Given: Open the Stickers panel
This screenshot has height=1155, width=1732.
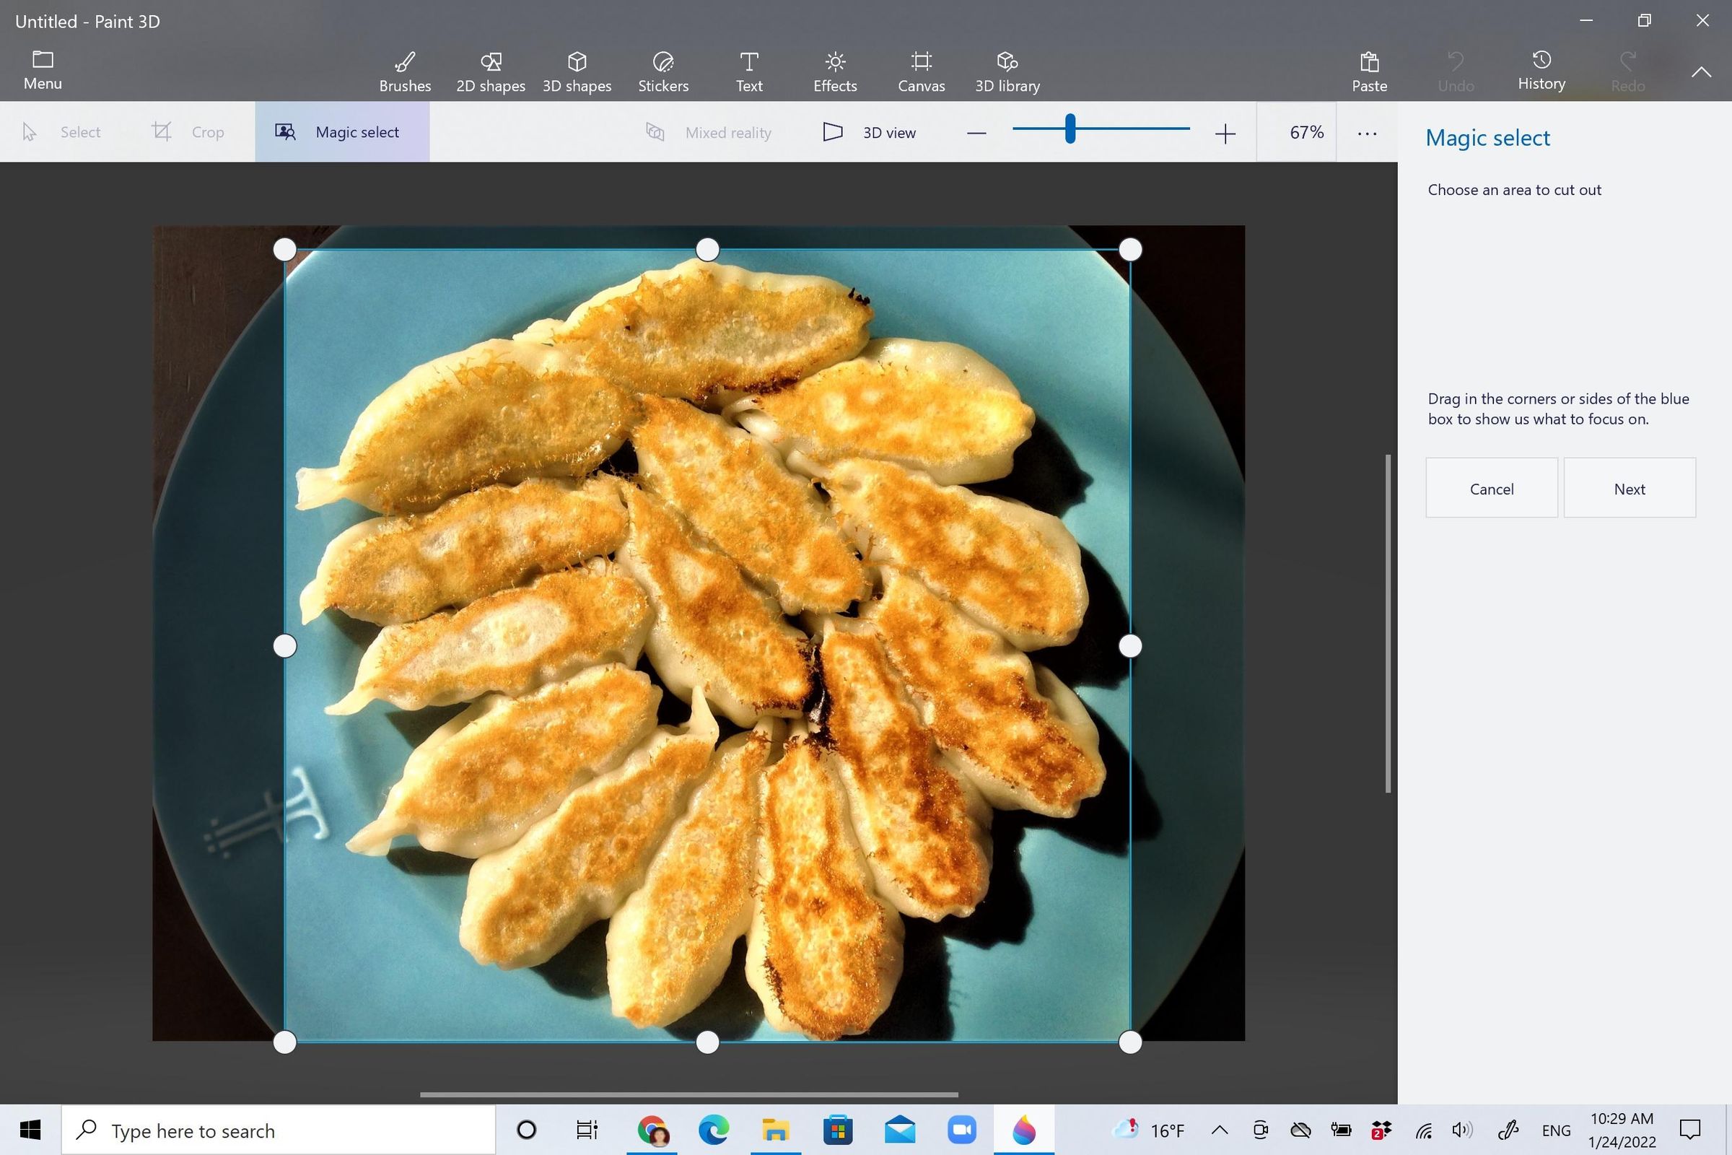Looking at the screenshot, I should click(662, 70).
